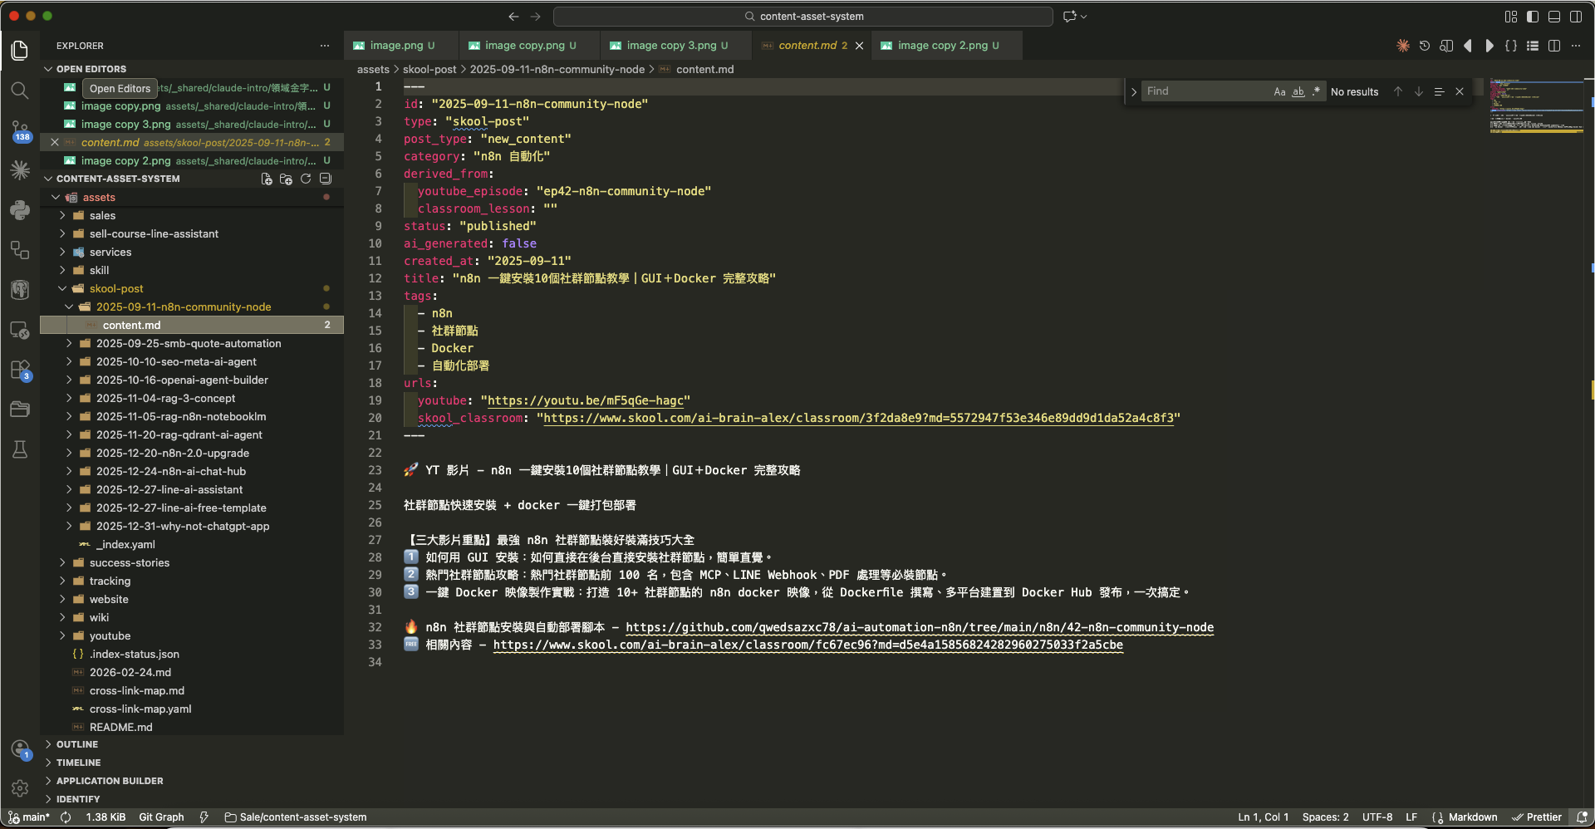Click the main* branch in status bar
The width and height of the screenshot is (1595, 829).
tap(29, 817)
